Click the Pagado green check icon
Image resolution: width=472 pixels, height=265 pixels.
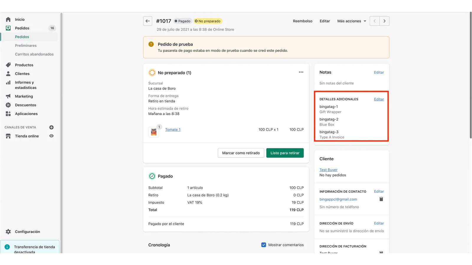(152, 176)
